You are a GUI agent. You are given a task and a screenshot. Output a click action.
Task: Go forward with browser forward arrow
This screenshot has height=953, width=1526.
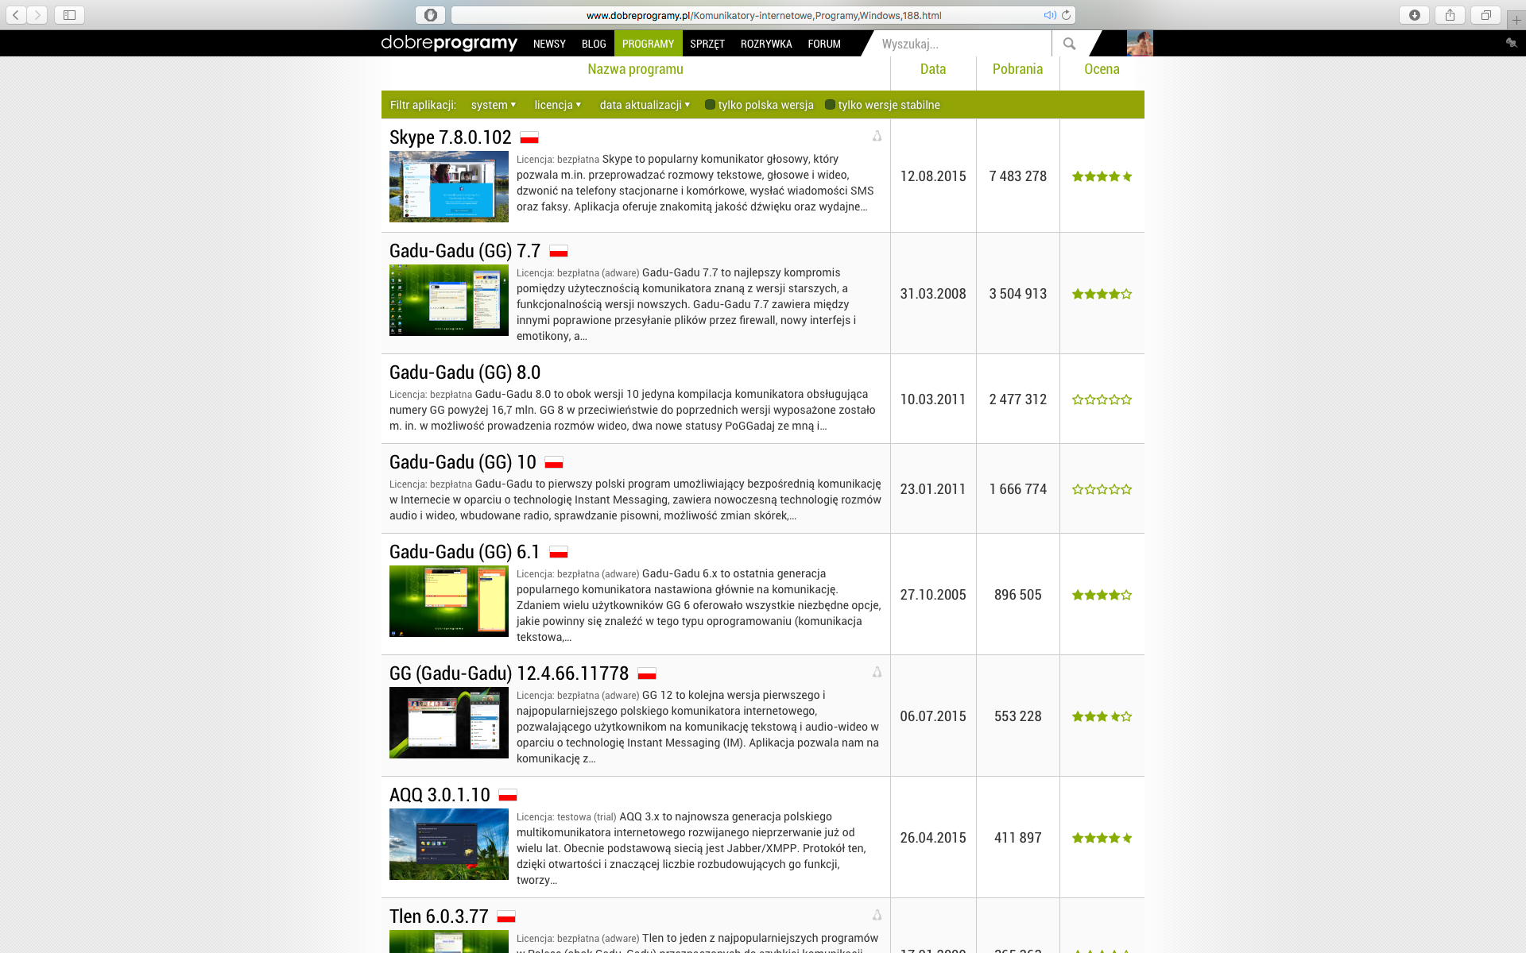coord(37,15)
